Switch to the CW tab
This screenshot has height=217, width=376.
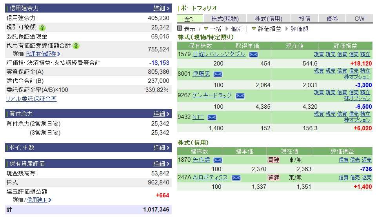tap(359, 18)
